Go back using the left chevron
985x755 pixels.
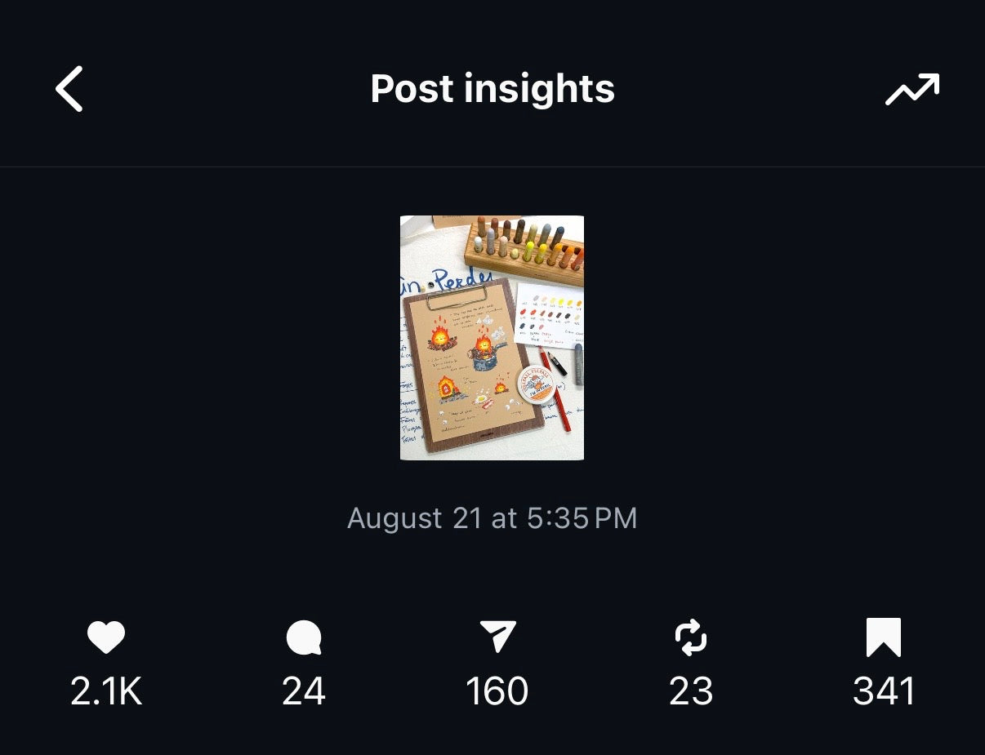[x=69, y=89]
